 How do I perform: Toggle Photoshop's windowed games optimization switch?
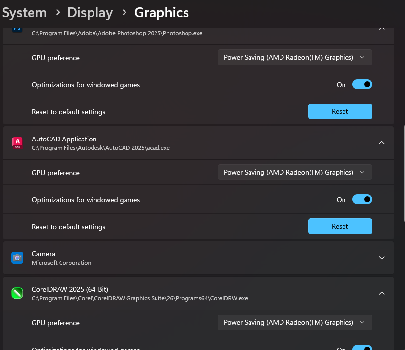[362, 84]
